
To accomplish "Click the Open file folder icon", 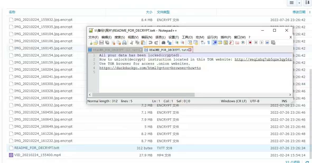I will pos(96,42).
